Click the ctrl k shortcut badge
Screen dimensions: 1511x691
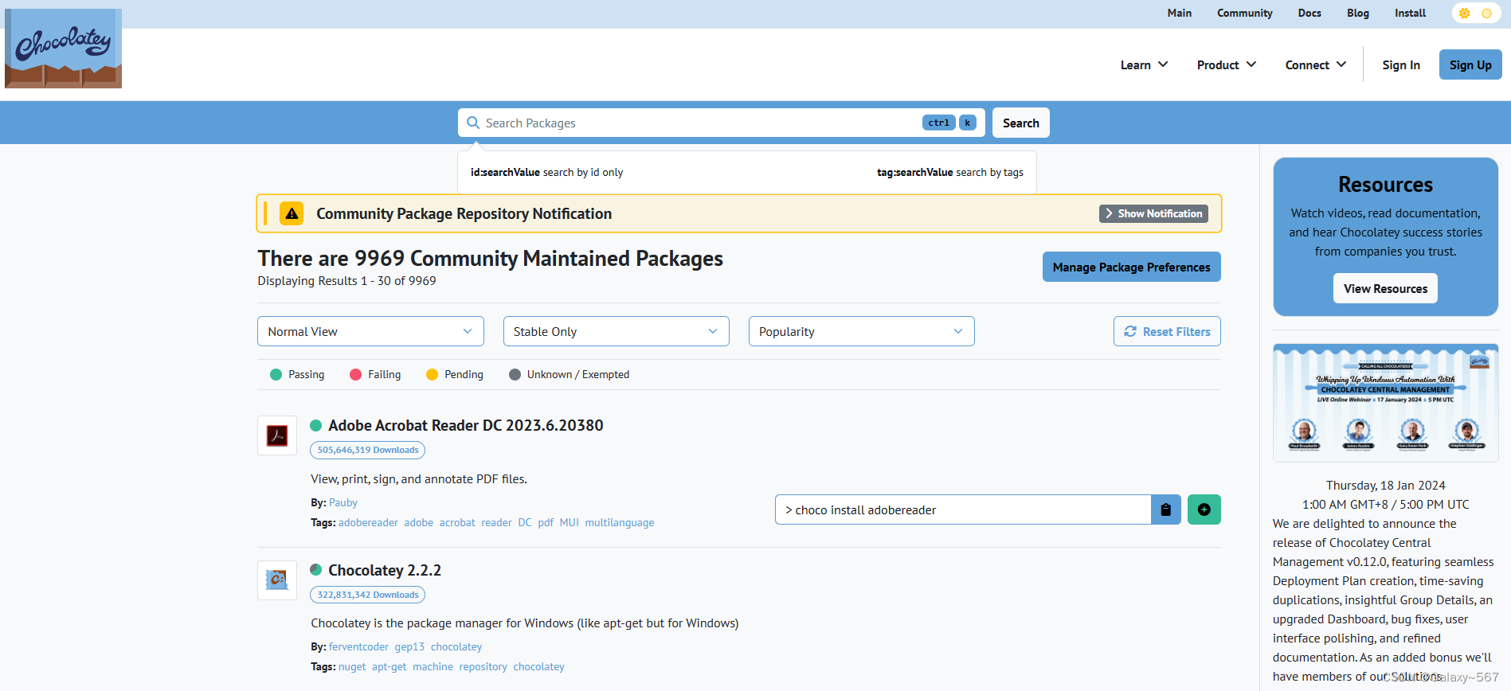coord(949,123)
